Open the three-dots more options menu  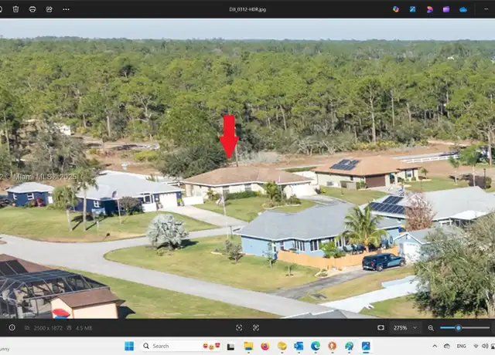(x=66, y=9)
